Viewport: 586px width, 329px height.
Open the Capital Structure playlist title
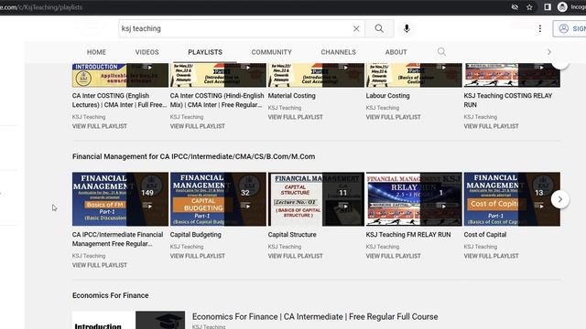pyautogui.click(x=292, y=235)
